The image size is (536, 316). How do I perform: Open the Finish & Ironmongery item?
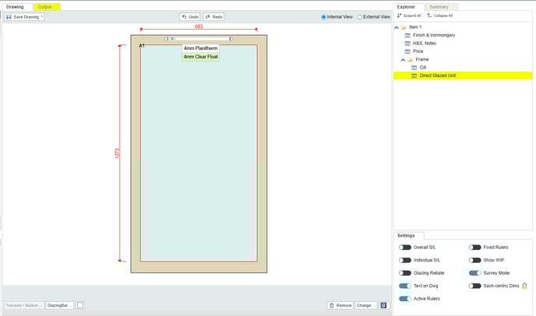pyautogui.click(x=435, y=35)
